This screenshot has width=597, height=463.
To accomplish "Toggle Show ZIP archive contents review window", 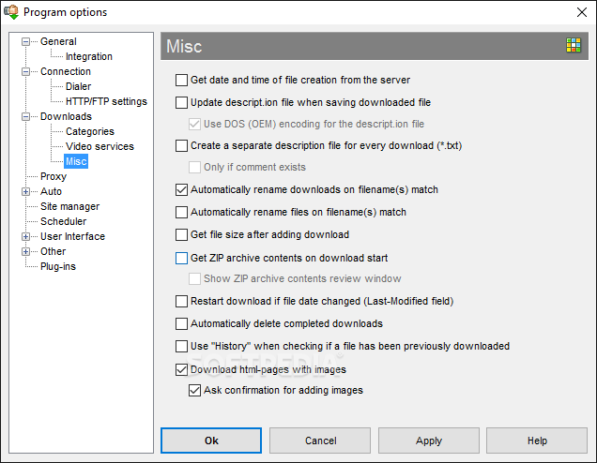I will [x=194, y=278].
